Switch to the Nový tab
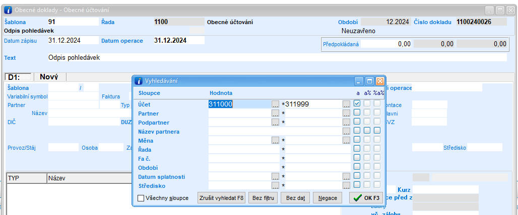This screenshot has height=215, width=518. tap(49, 77)
